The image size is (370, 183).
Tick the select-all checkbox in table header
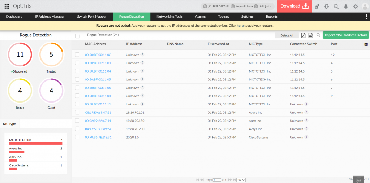click(77, 36)
